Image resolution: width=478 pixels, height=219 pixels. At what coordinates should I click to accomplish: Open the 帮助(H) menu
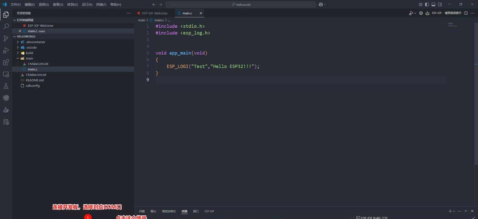pos(116,4)
